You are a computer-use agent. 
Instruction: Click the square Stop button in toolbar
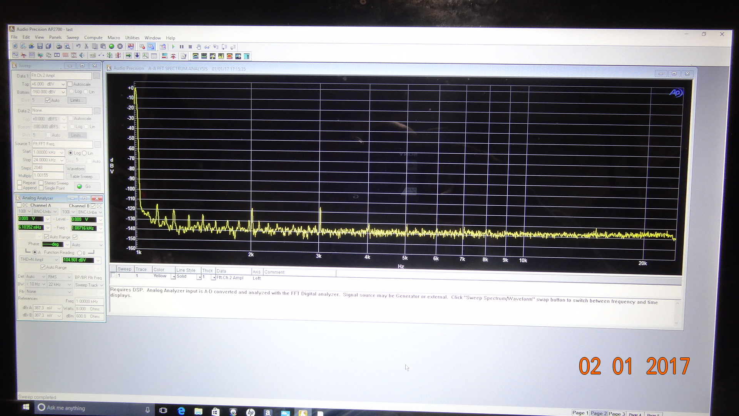(x=190, y=47)
